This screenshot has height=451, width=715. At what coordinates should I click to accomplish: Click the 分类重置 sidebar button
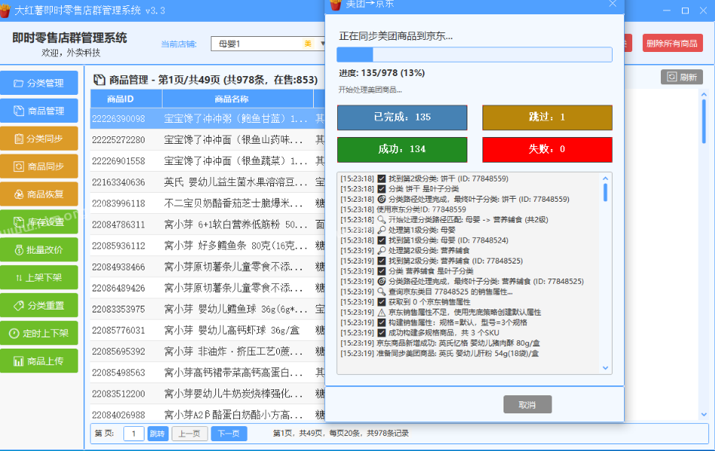[x=39, y=305]
